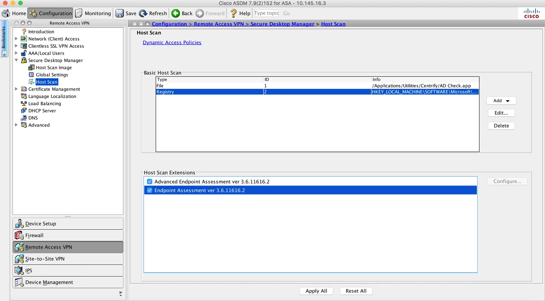Viewport: 545px width, 301px height.
Task: Switch to the Monitoring view
Action: [x=93, y=13]
